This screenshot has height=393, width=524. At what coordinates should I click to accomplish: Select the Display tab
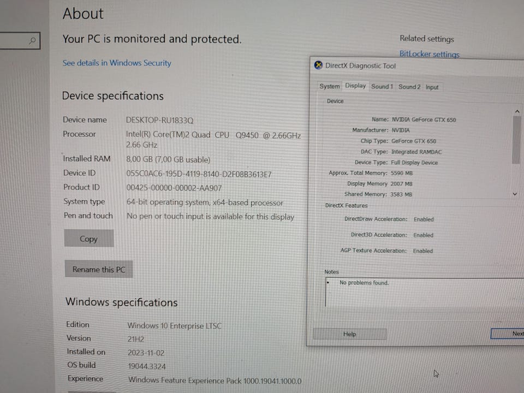point(355,86)
